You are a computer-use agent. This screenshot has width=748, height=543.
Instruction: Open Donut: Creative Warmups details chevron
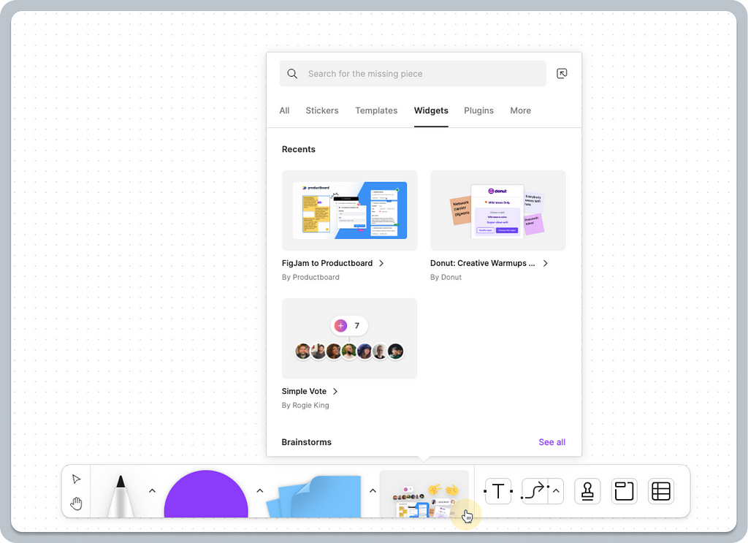[545, 263]
